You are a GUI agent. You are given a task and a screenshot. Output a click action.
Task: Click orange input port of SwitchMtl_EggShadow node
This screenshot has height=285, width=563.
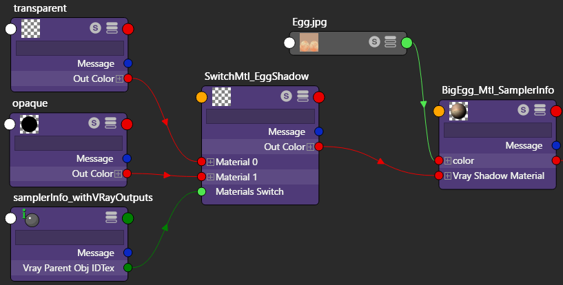click(202, 97)
